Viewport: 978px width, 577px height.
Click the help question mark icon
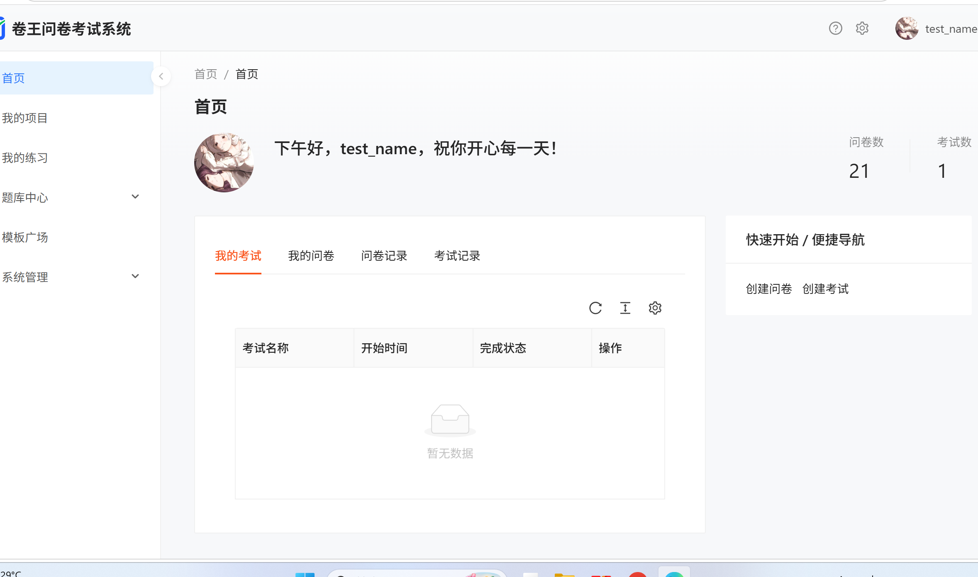click(835, 29)
